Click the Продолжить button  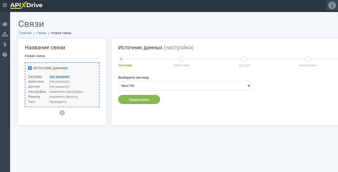139,99
